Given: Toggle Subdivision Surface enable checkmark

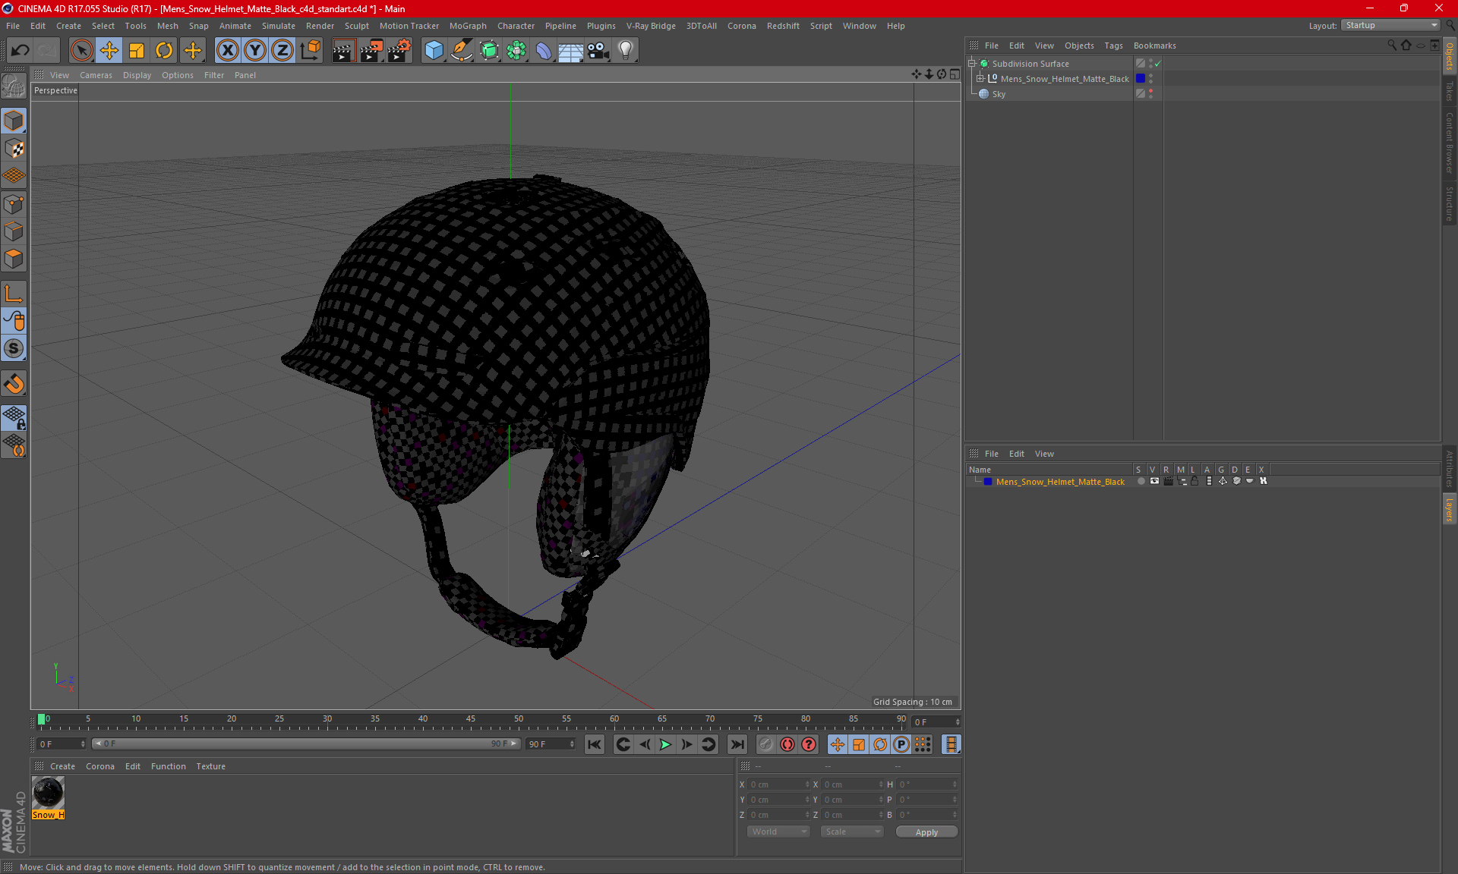Looking at the screenshot, I should pos(1157,64).
